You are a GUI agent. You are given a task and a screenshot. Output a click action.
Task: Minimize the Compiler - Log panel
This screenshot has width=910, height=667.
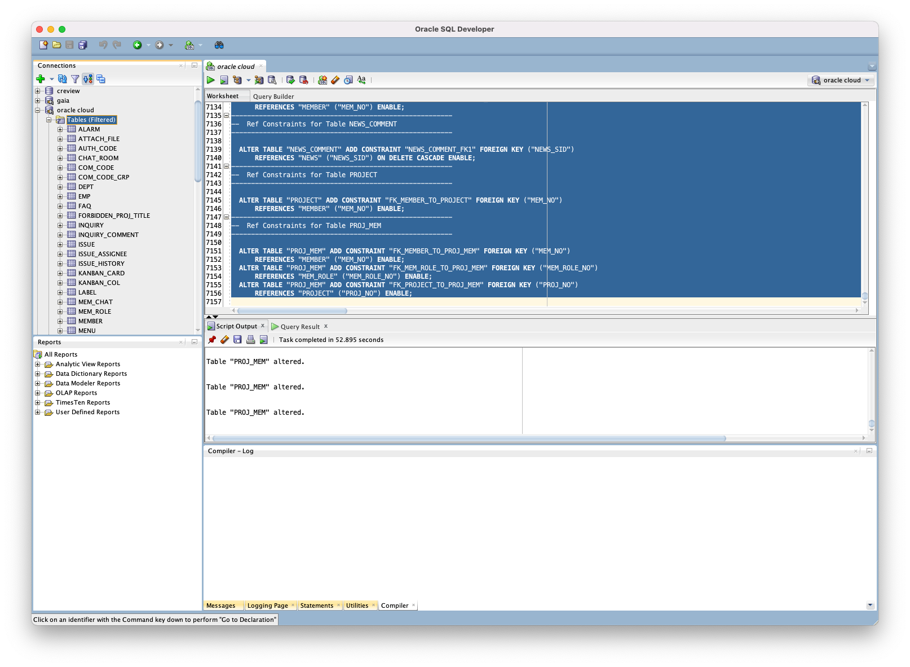869,451
